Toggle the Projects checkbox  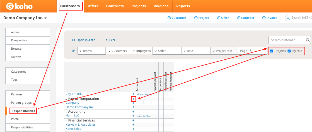pyautogui.click(x=271, y=51)
